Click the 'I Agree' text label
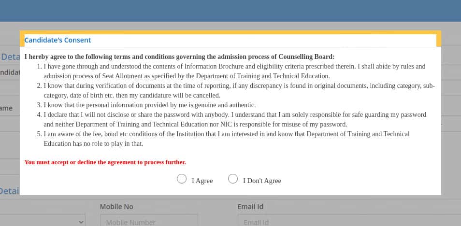Image resolution: width=461 pixels, height=226 pixels. coord(202,181)
